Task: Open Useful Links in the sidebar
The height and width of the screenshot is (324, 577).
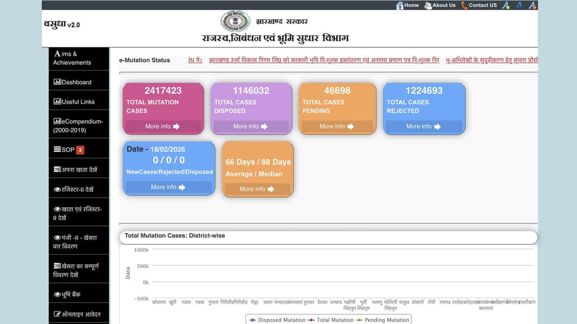Action: [x=74, y=102]
